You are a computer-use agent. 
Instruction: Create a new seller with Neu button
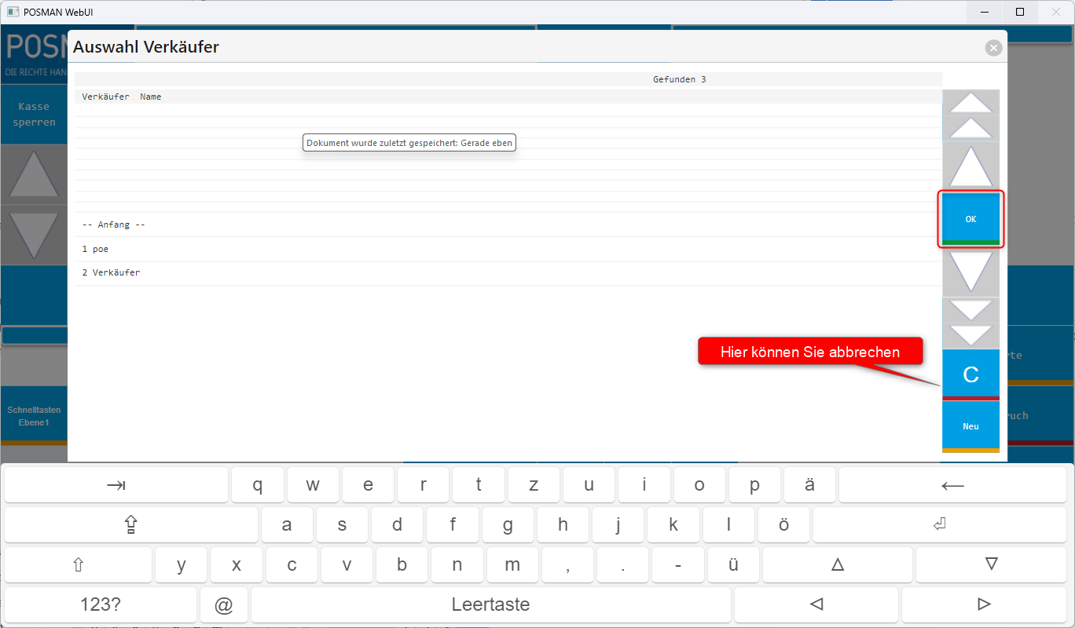[x=970, y=426]
